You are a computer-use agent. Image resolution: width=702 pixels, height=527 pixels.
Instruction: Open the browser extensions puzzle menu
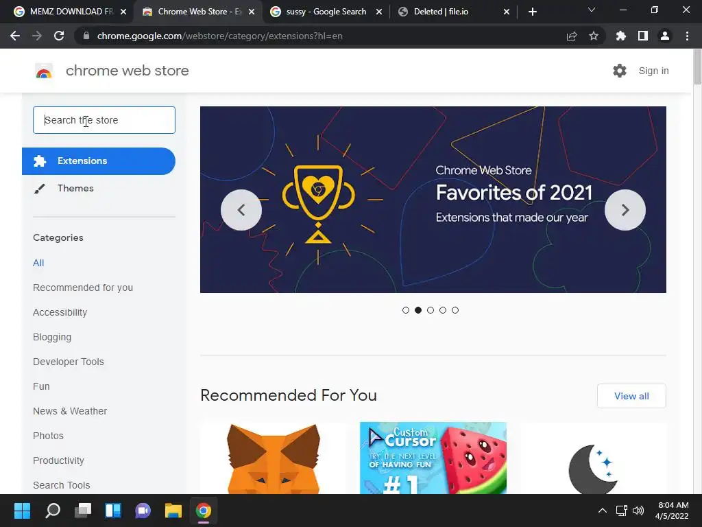pos(620,36)
